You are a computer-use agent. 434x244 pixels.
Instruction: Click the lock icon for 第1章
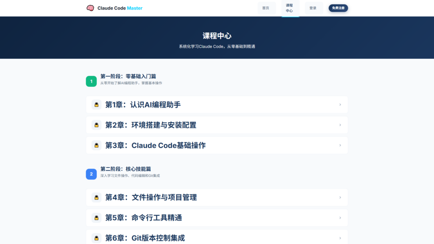pyautogui.click(x=97, y=105)
